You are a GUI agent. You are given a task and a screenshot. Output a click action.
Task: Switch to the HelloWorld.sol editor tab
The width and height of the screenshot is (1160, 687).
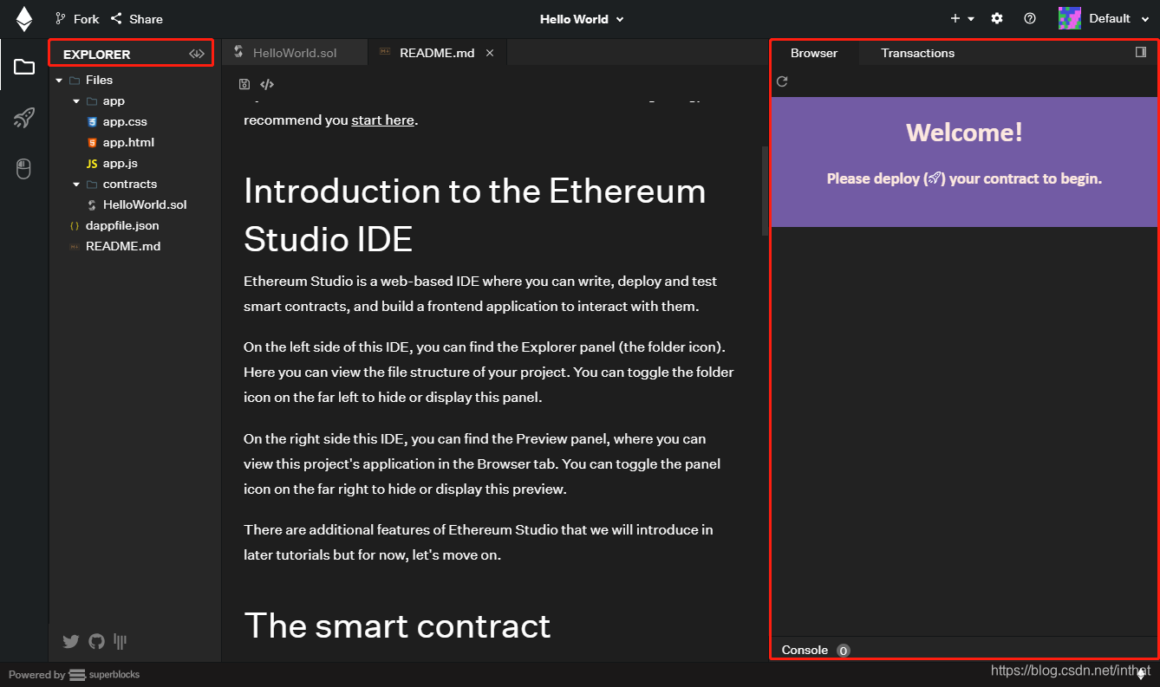tap(295, 53)
